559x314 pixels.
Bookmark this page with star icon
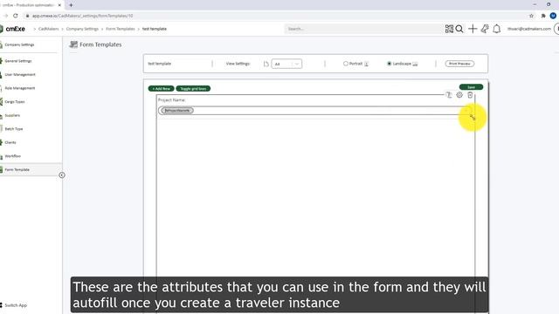point(532,16)
